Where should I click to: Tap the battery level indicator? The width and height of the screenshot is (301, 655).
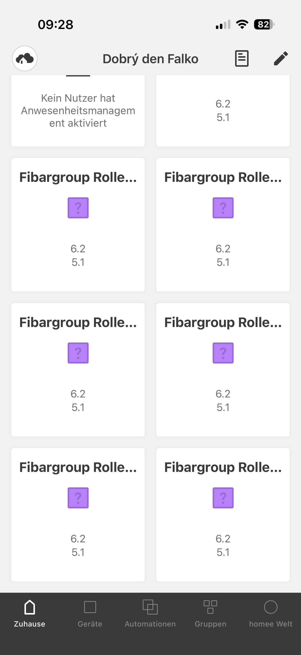264,24
